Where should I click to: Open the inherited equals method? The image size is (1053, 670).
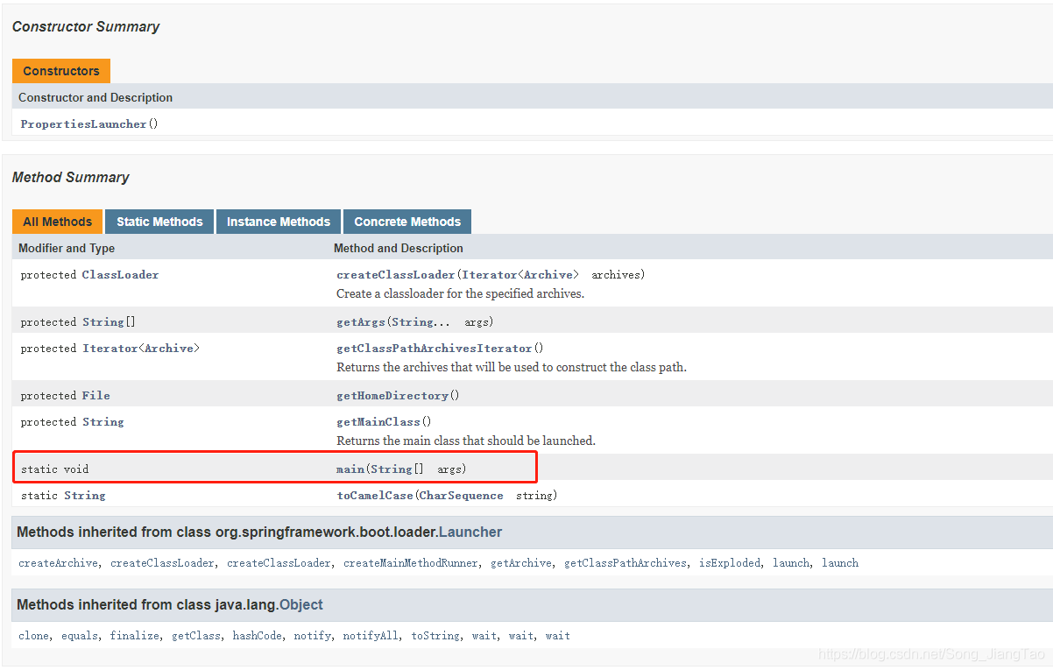[x=80, y=636]
